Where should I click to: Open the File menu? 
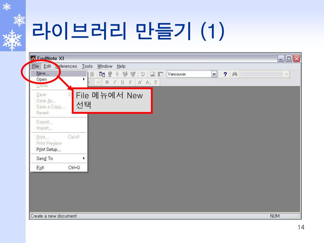(35, 66)
